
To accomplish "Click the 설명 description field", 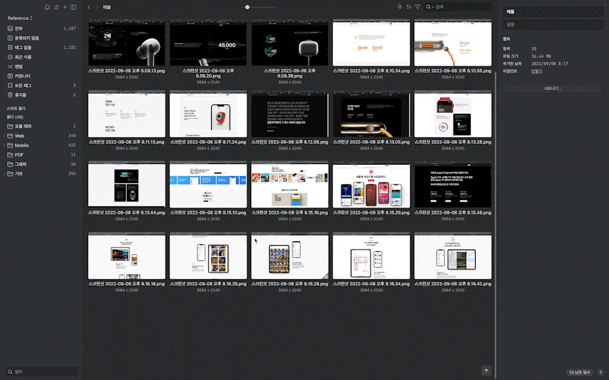I will tap(553, 25).
